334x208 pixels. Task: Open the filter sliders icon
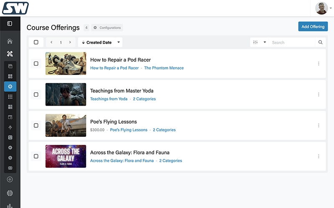(x=256, y=42)
